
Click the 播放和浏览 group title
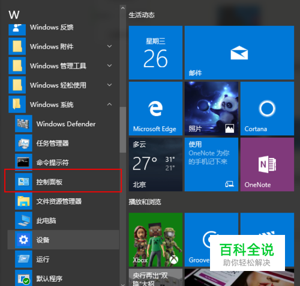145,202
